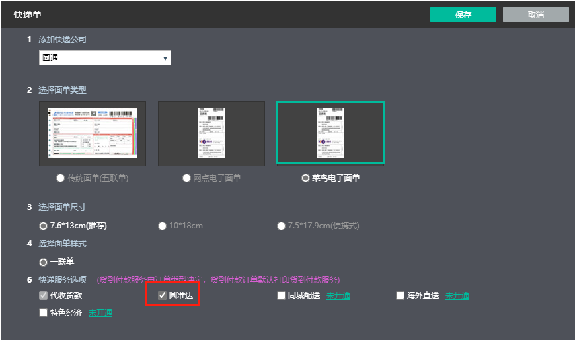Image resolution: width=575 pixels, height=342 pixels.
Task: Enable the 同城配送 checkbox
Action: [282, 296]
